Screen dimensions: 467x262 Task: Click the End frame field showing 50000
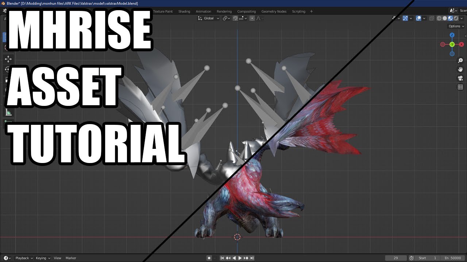[x=454, y=258]
